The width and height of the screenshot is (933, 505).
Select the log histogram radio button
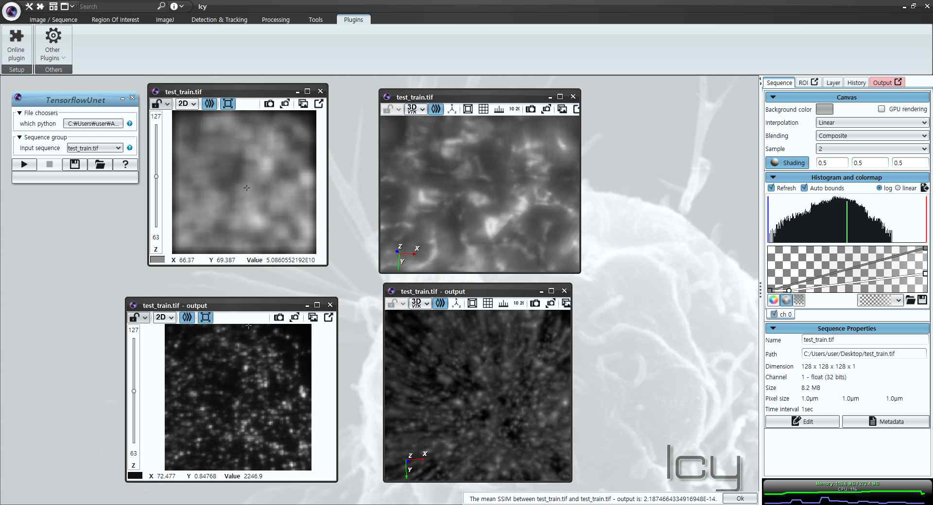[x=880, y=188]
